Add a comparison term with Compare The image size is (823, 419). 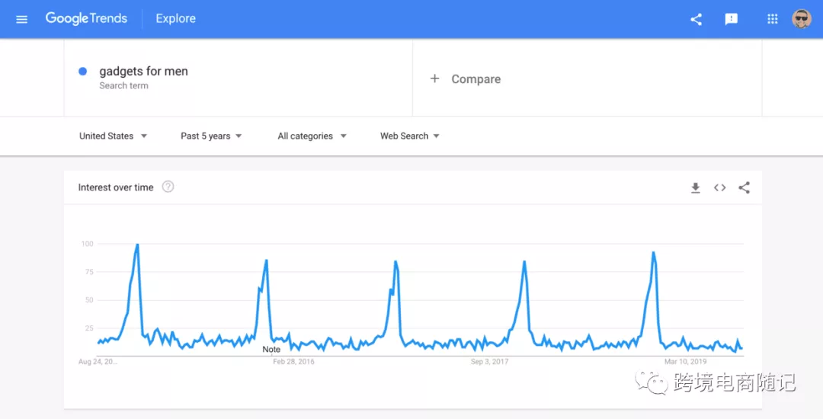466,78
